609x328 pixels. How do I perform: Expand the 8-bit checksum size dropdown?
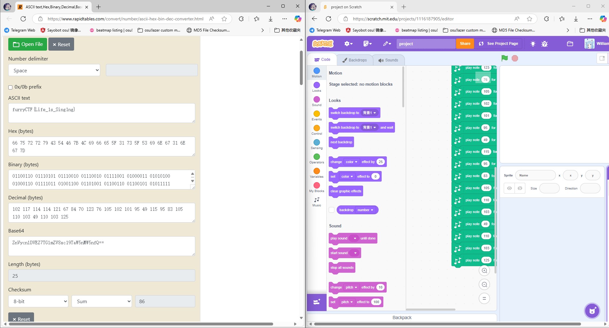tap(38, 301)
